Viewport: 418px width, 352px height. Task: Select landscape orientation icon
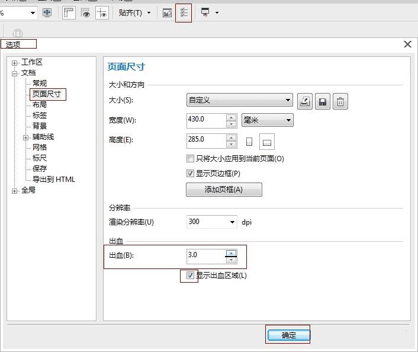click(267, 142)
